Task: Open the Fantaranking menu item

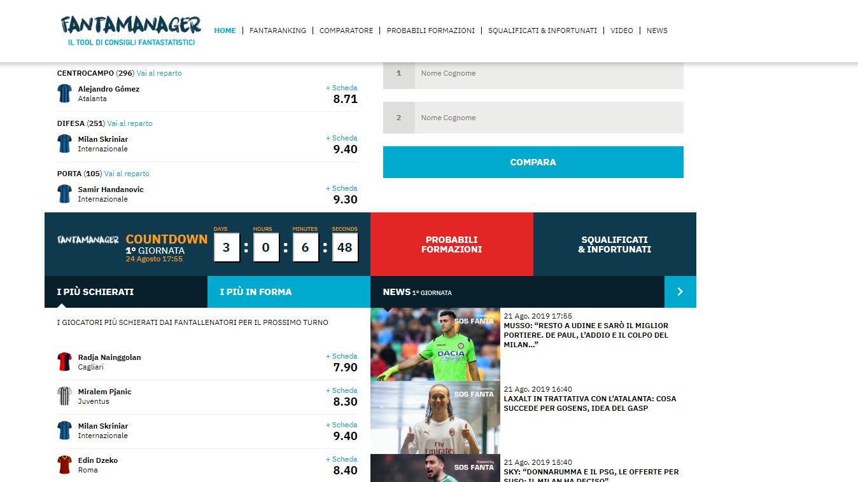Action: click(278, 31)
